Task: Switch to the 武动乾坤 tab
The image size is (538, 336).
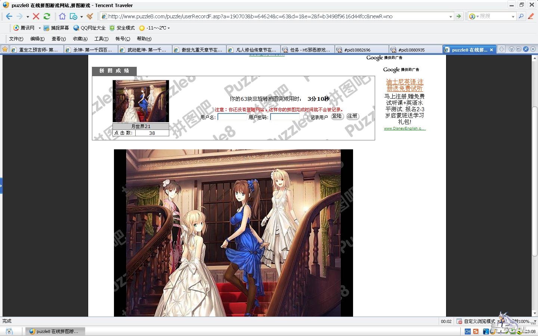Action: pyautogui.click(x=145, y=50)
